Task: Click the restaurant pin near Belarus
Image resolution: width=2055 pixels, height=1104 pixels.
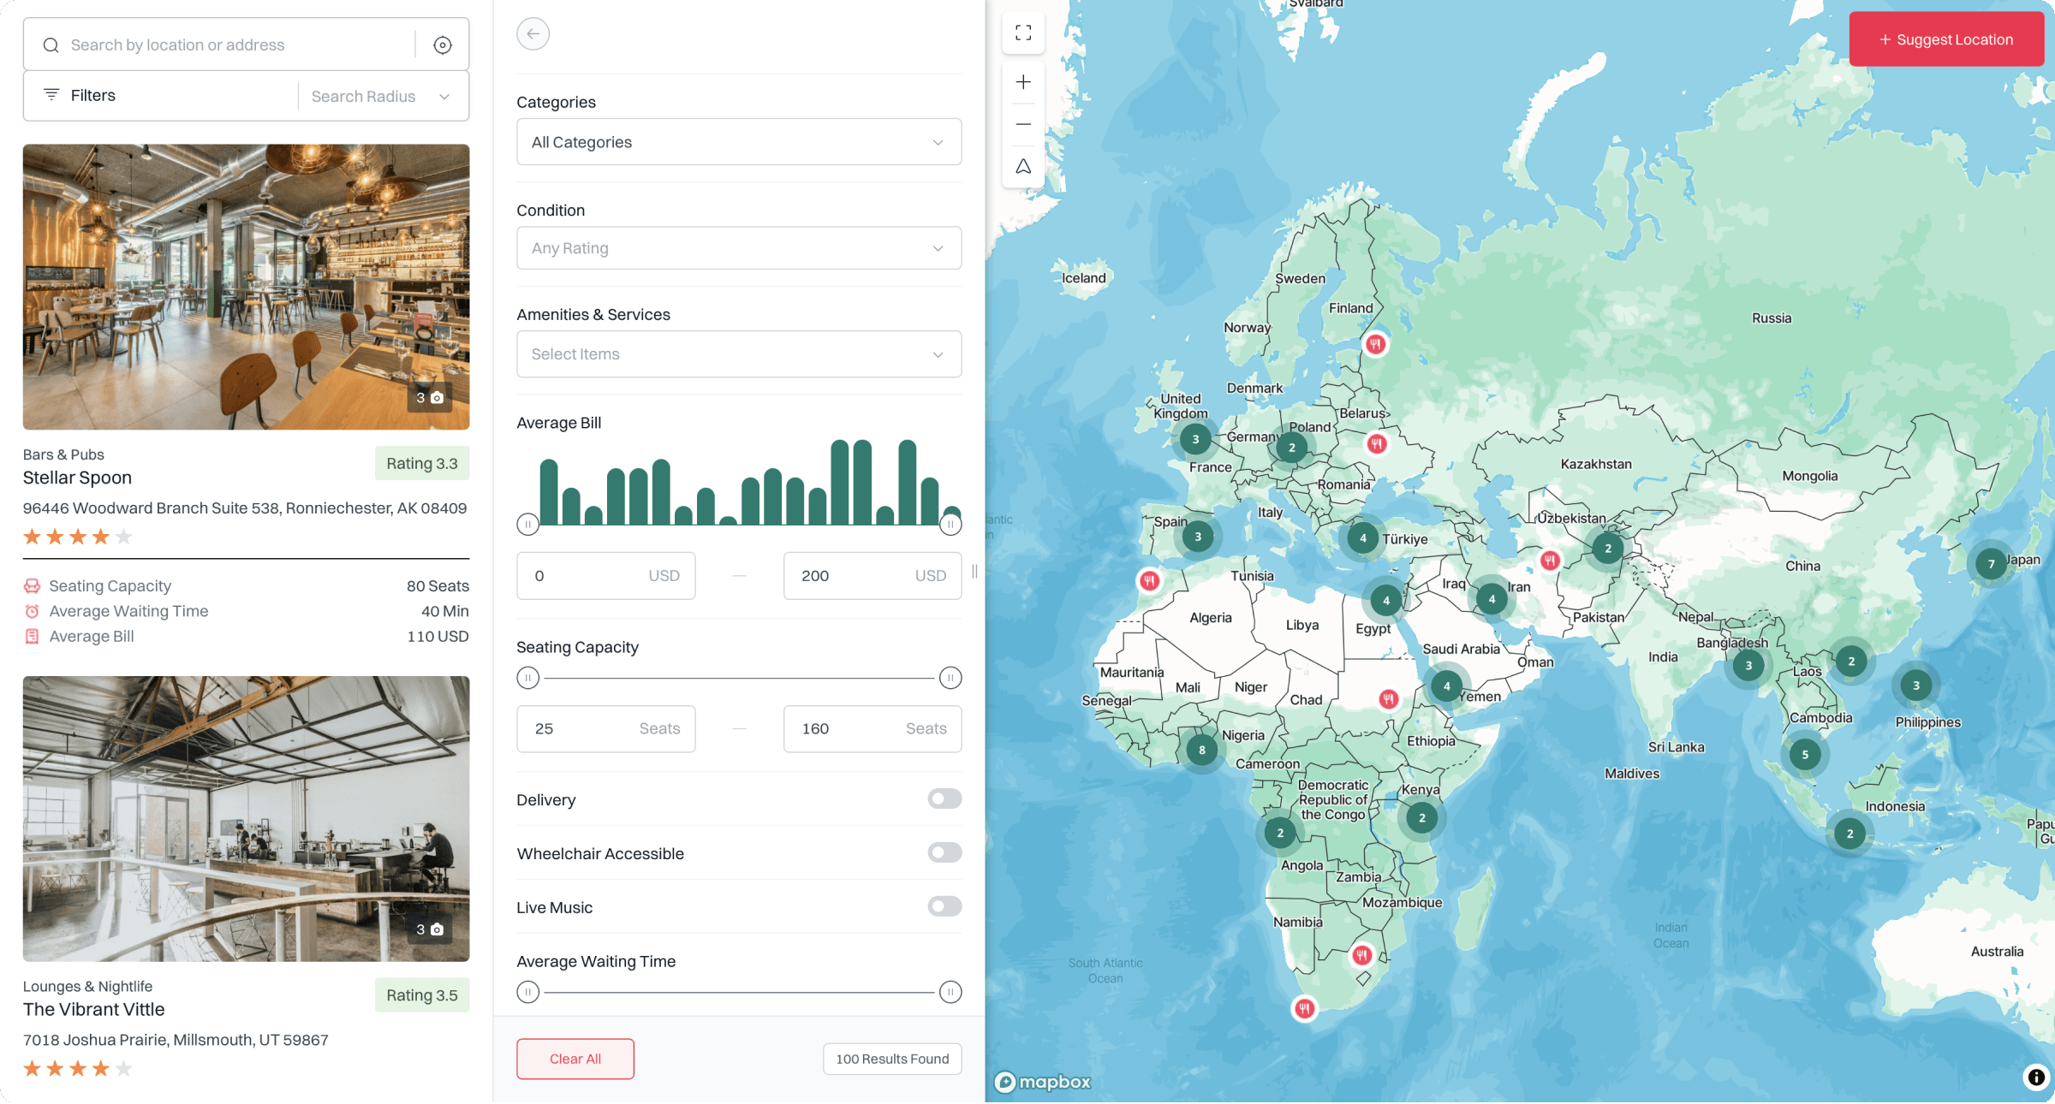Action: (1377, 443)
